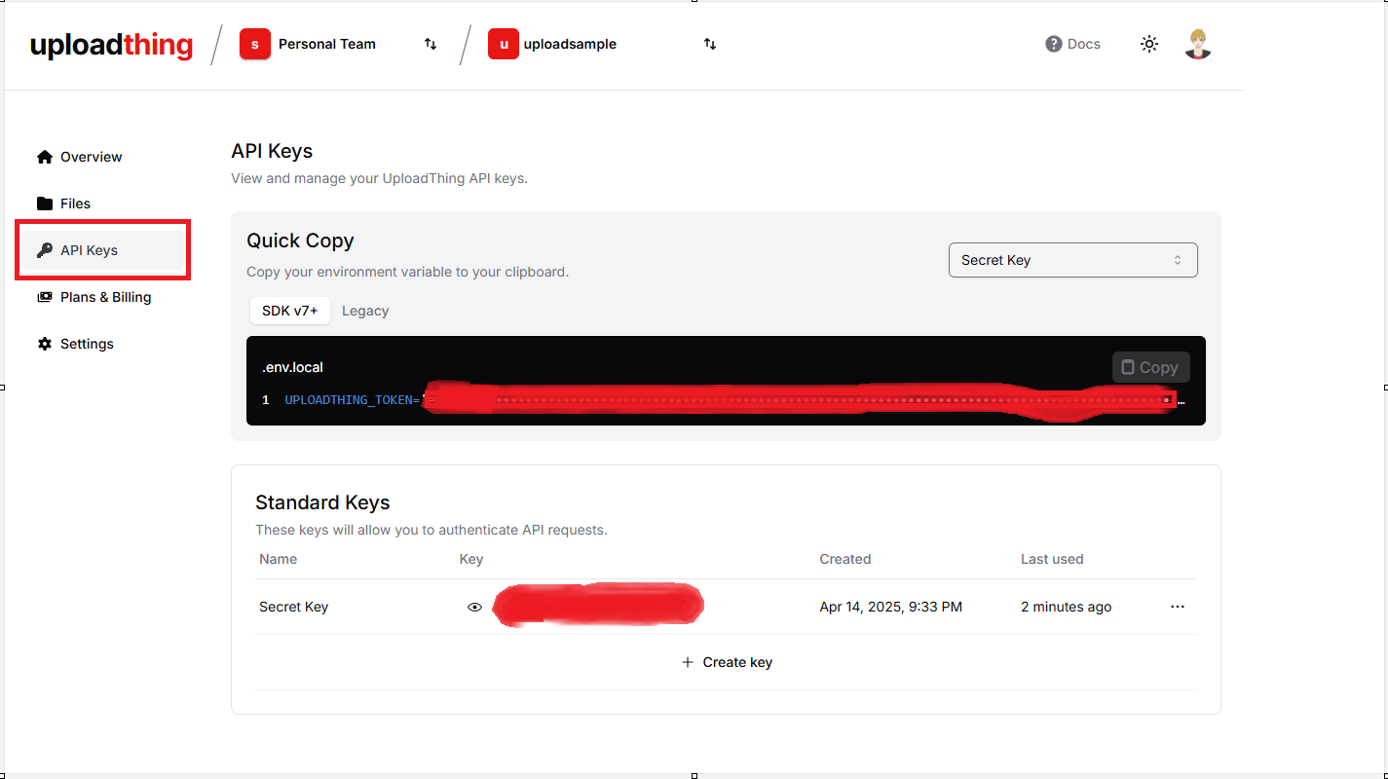
Task: Click the Name column header
Action: click(279, 559)
